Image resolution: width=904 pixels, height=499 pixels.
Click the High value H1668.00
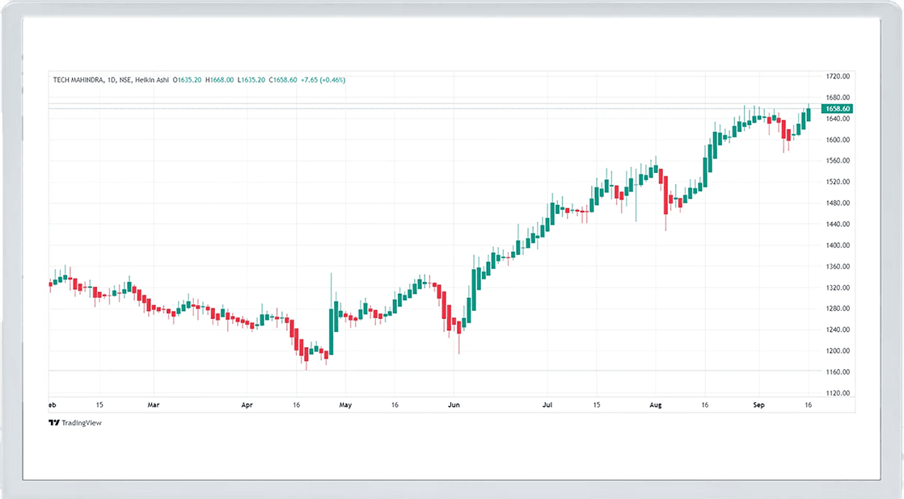(x=219, y=80)
